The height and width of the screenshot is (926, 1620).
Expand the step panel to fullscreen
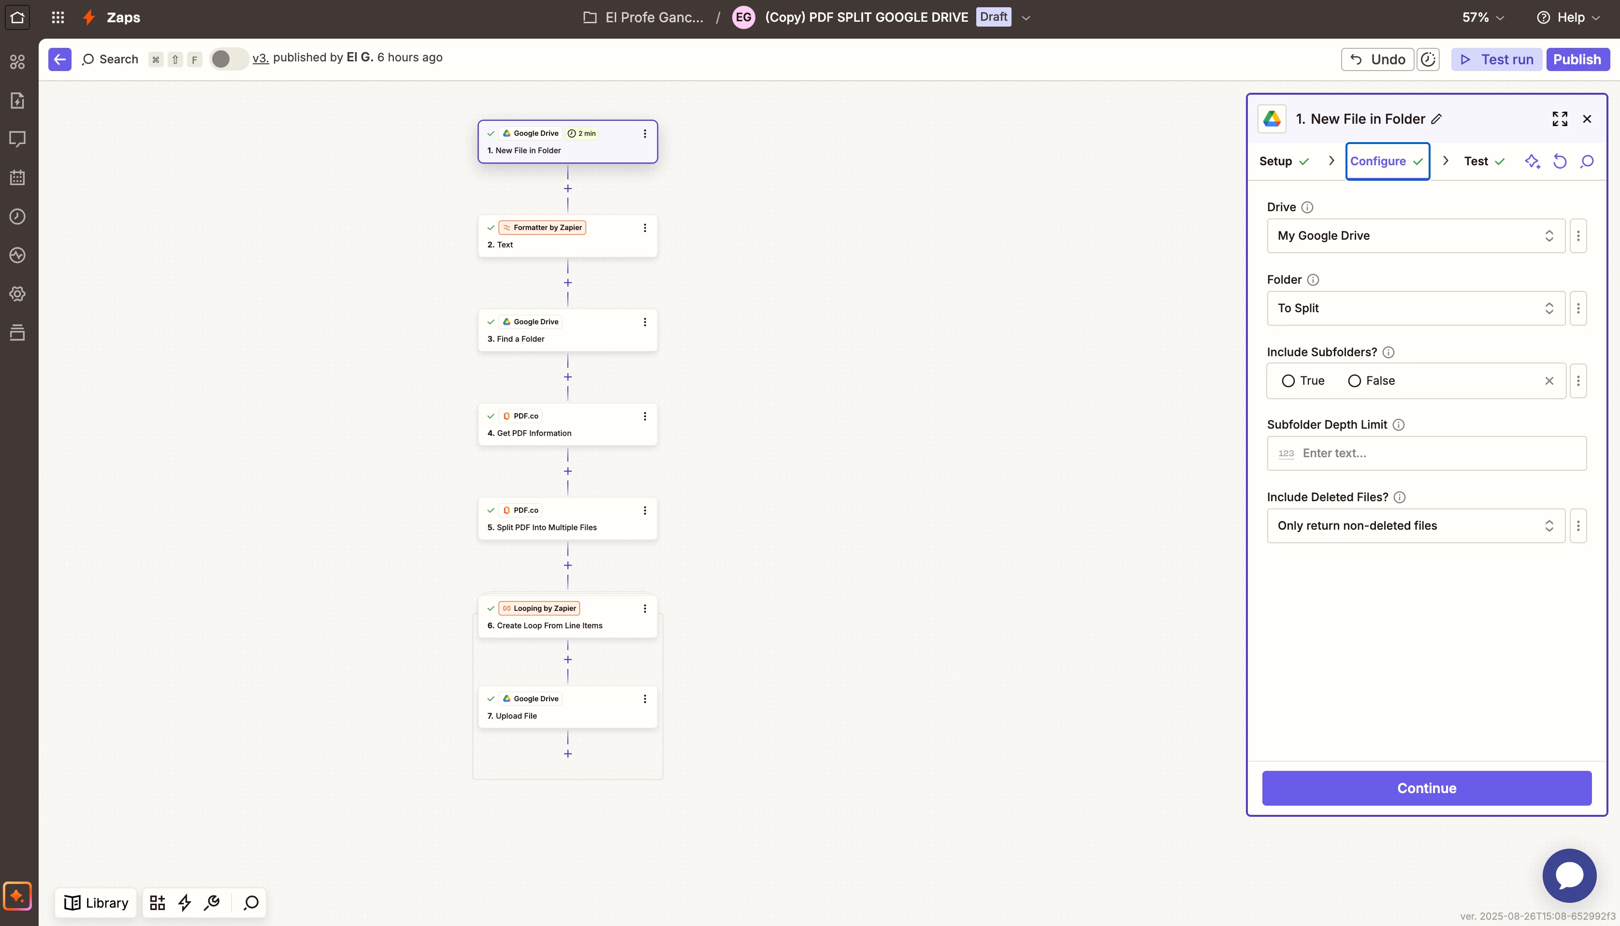coord(1560,119)
